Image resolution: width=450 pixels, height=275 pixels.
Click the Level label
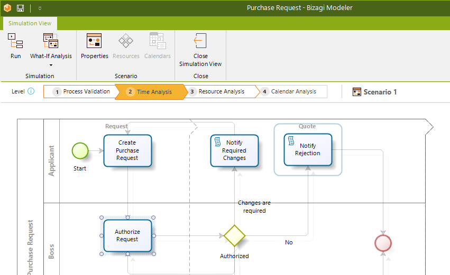point(18,91)
